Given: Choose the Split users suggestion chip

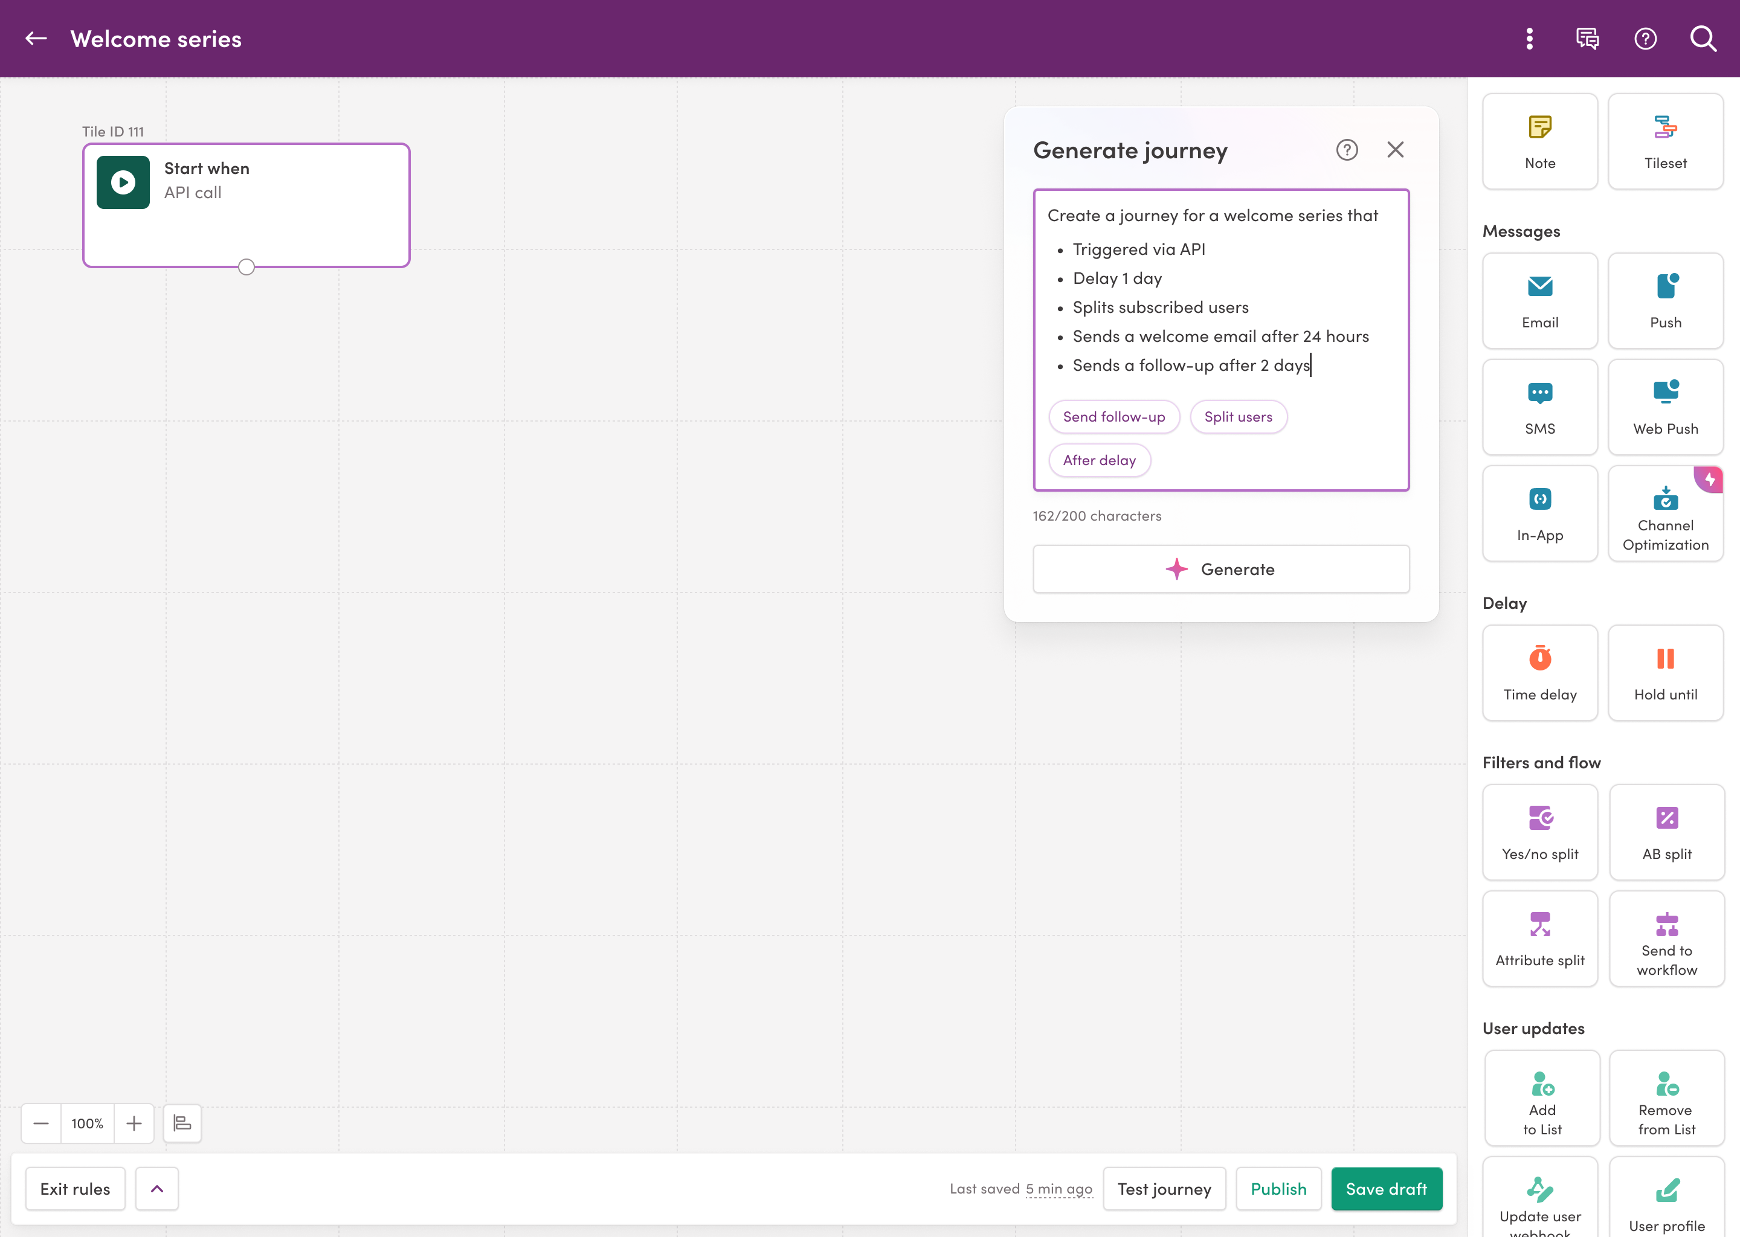Looking at the screenshot, I should 1238,417.
